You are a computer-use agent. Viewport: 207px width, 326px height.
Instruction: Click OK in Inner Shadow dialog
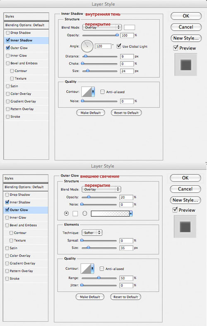pyautogui.click(x=186, y=16)
